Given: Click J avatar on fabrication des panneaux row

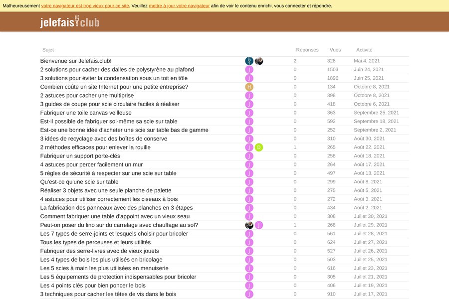Looking at the screenshot, I should pyautogui.click(x=249, y=208).
